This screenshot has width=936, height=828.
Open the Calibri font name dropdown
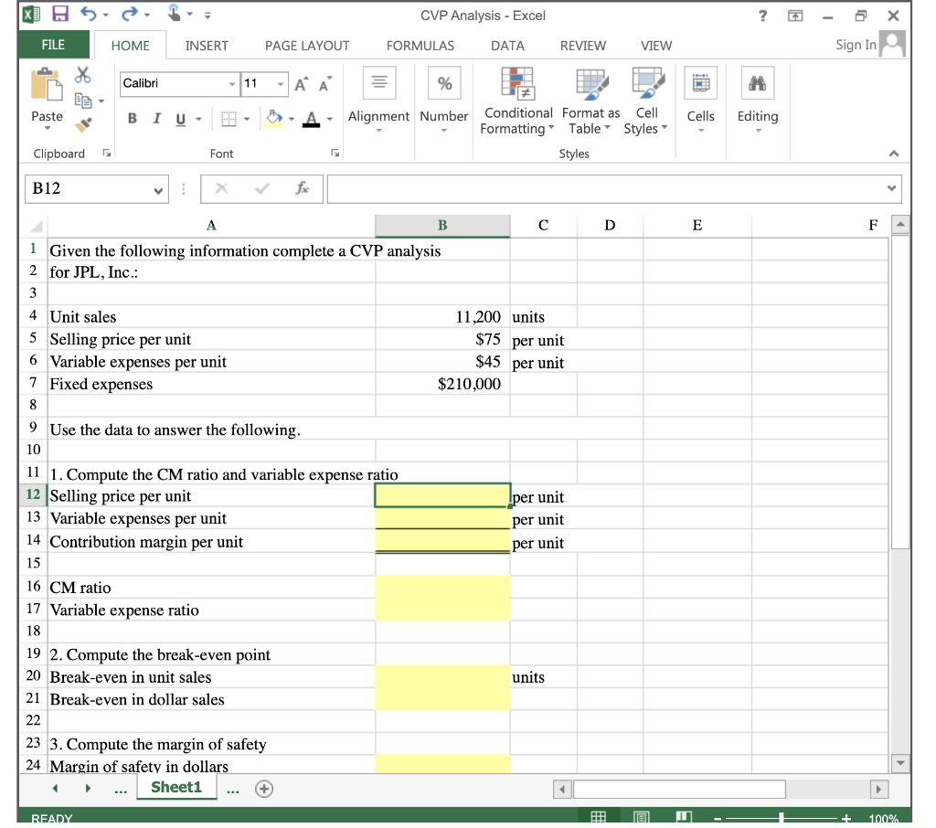click(x=232, y=84)
